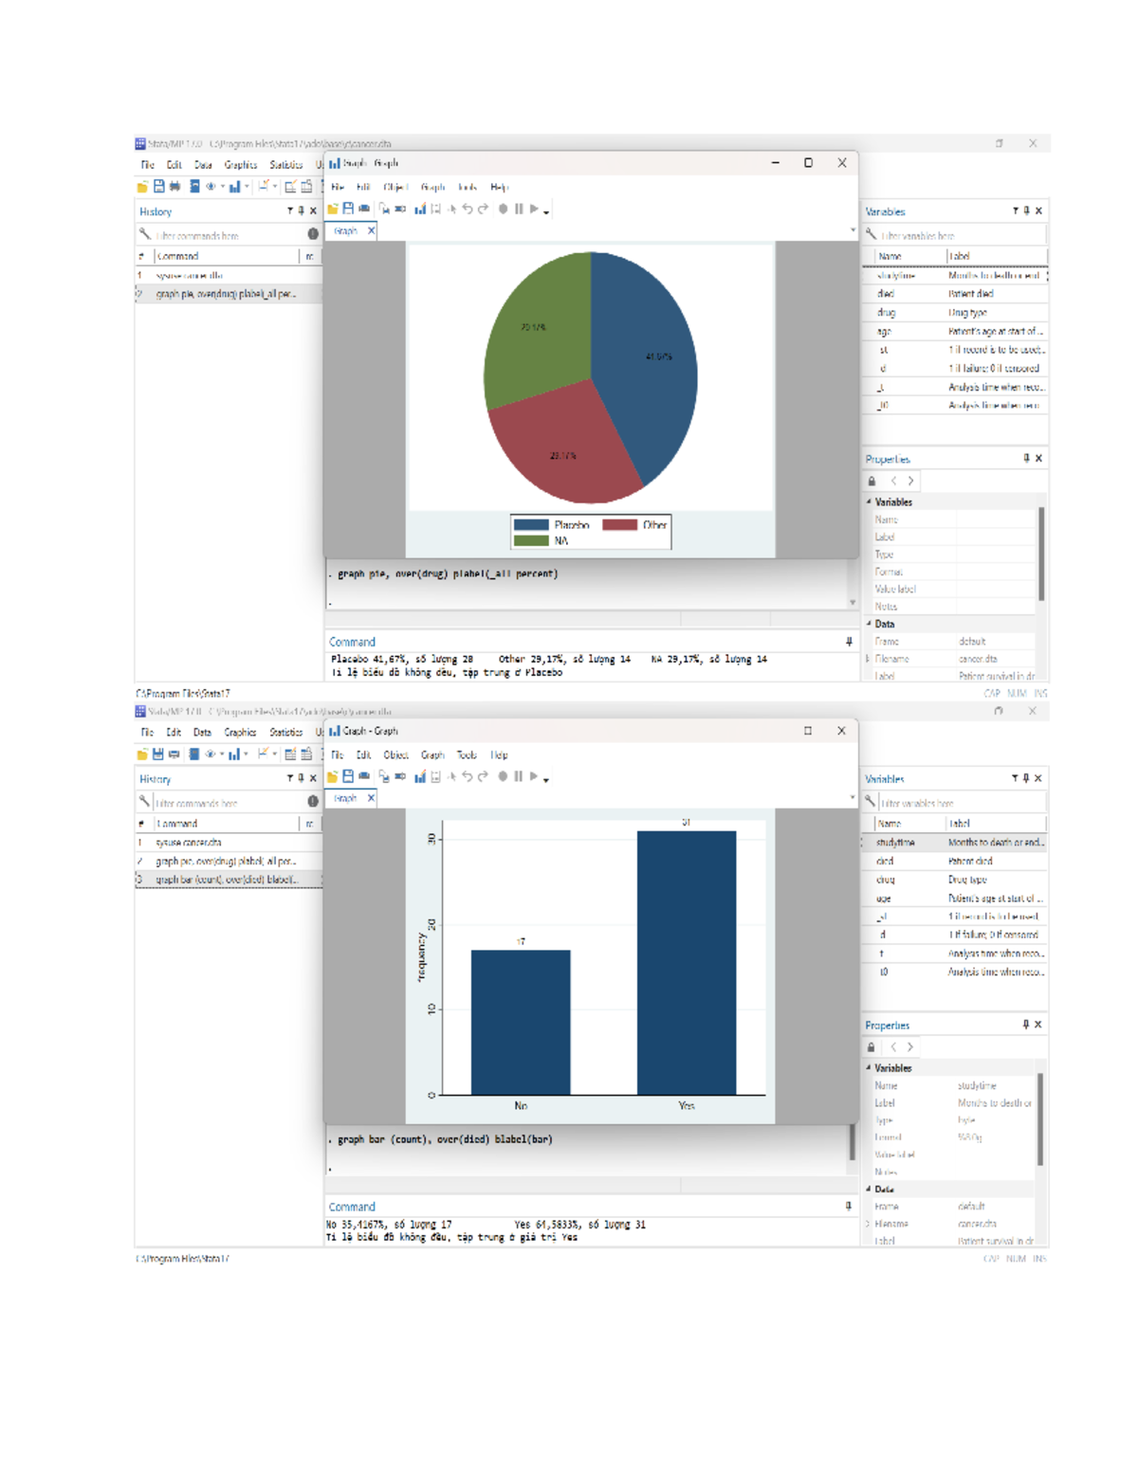Select 'graph bar (count), over(died)' history command

228,880
